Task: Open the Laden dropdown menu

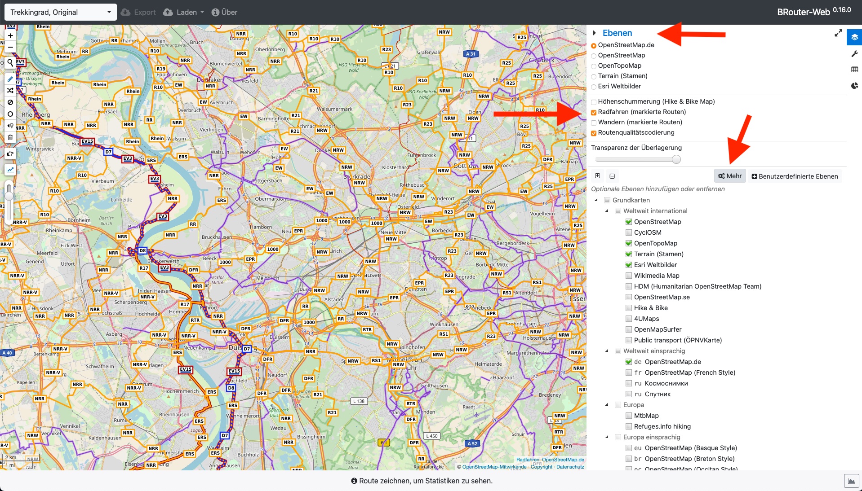Action: coord(183,12)
